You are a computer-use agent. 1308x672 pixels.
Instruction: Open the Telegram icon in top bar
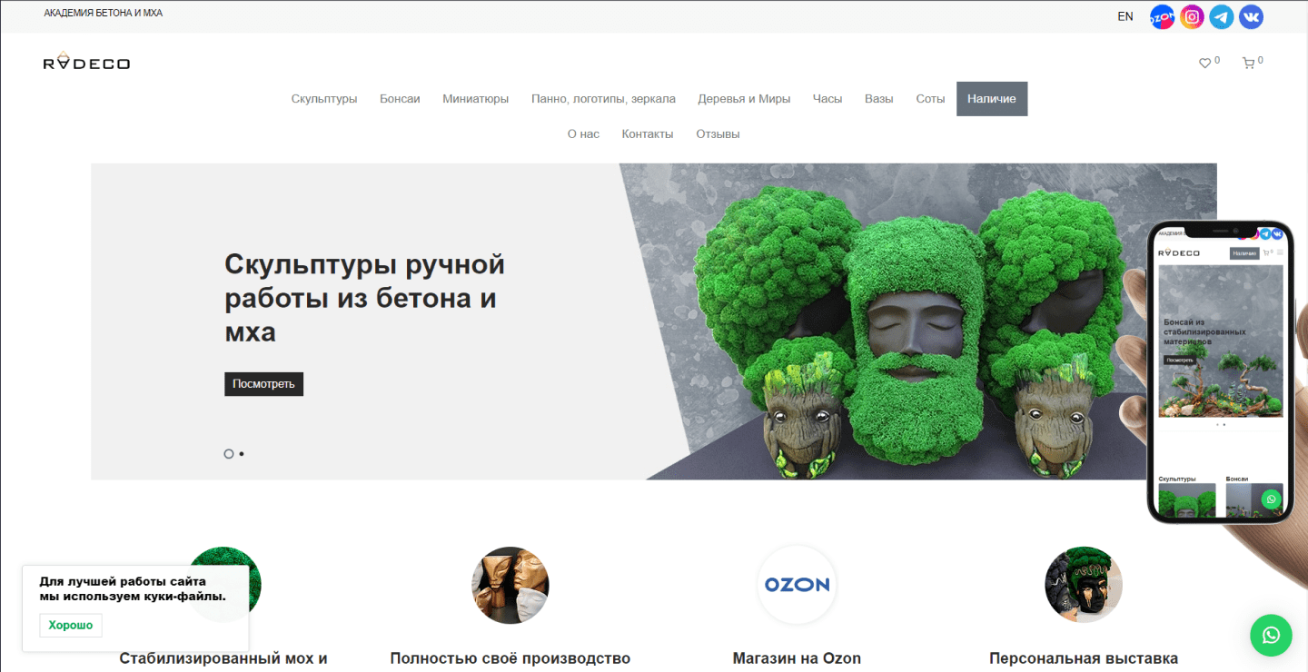coord(1222,16)
